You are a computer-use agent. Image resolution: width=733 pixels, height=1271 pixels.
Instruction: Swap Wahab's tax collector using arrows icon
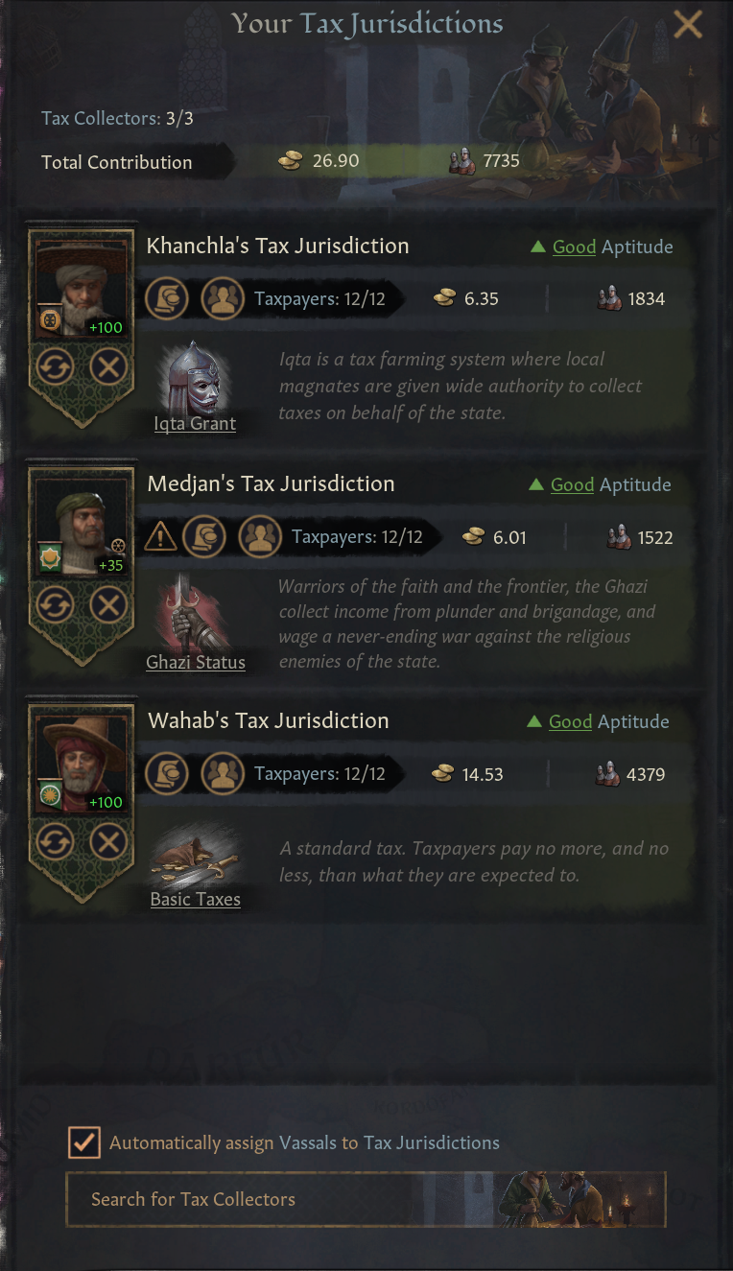click(54, 842)
